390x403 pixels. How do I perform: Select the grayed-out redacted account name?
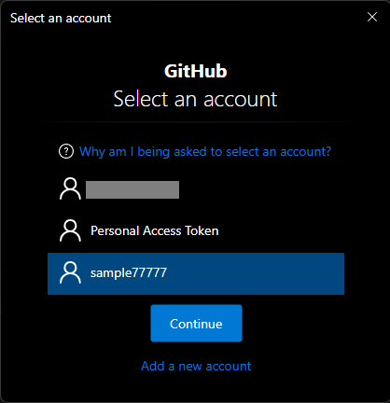click(132, 189)
